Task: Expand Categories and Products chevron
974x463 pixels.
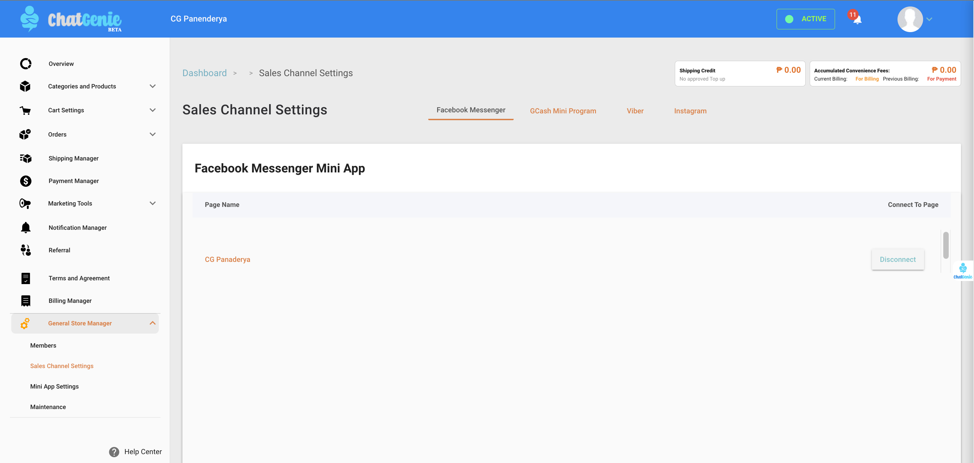Action: coord(153,86)
